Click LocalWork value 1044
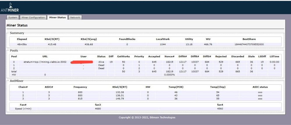This screenshot has width=291, height=125. pos(163,44)
